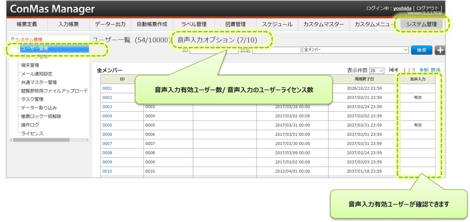This screenshot has width=470, height=222.
Task: Switch to the 図書管理 tab
Action: (x=235, y=24)
